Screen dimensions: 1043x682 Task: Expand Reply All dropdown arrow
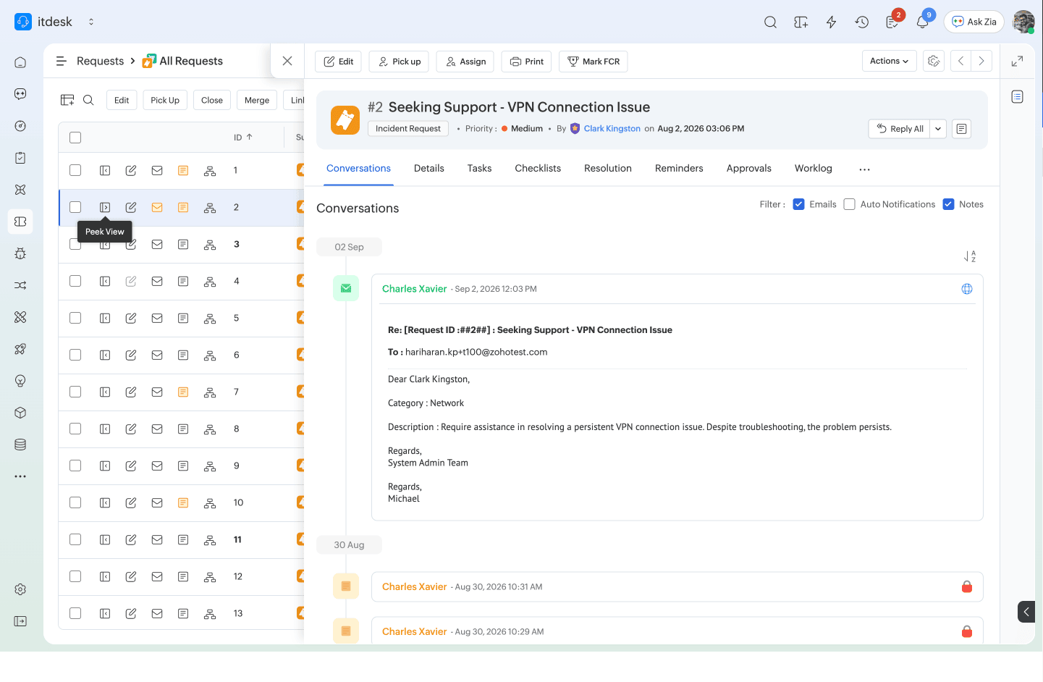(x=938, y=129)
